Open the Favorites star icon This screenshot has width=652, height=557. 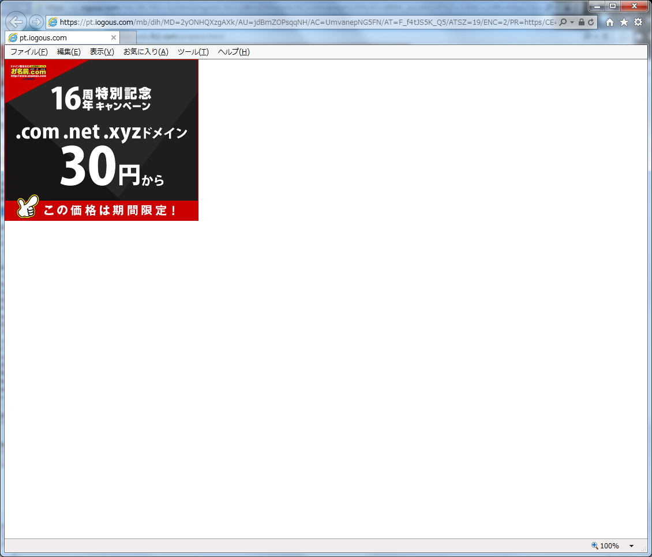point(624,22)
